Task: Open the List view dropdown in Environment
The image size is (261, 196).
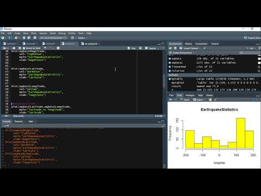Action: click(x=252, y=48)
